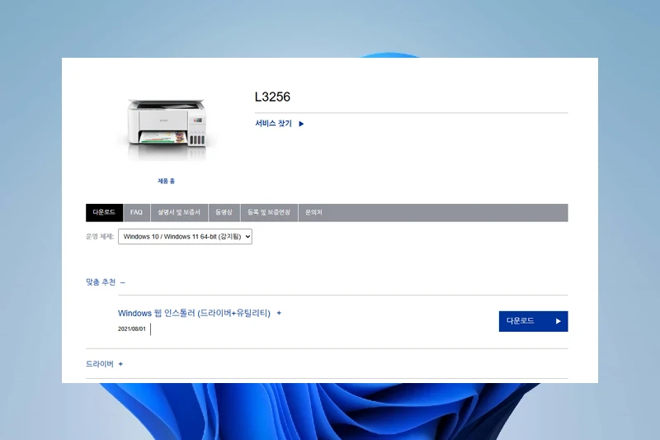Switch to the 문의처 tab

click(x=313, y=213)
